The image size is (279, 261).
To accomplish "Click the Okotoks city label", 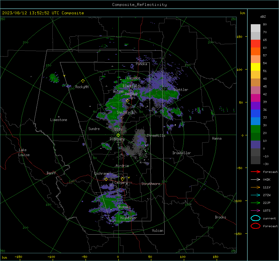I will tap(124, 207).
